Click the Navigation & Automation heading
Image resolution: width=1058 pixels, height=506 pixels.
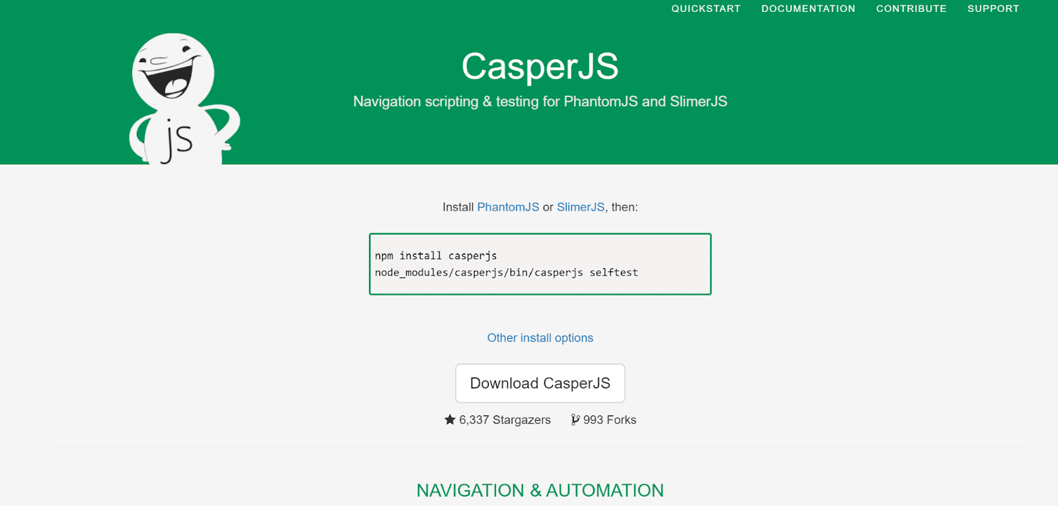tap(540, 490)
